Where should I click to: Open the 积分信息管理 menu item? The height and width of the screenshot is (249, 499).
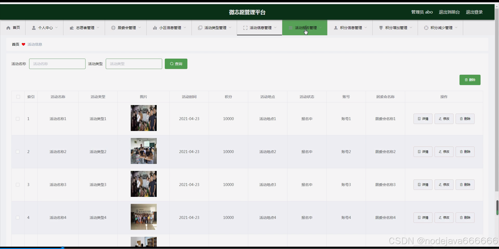point(350,28)
